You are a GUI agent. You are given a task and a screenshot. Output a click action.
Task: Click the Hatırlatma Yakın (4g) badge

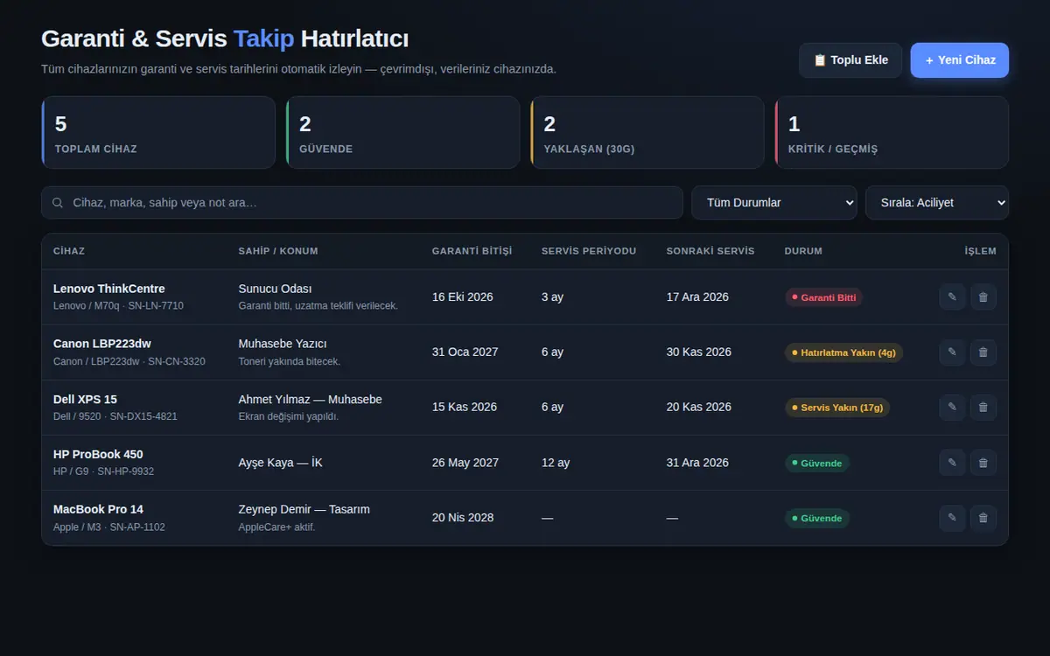tap(843, 352)
